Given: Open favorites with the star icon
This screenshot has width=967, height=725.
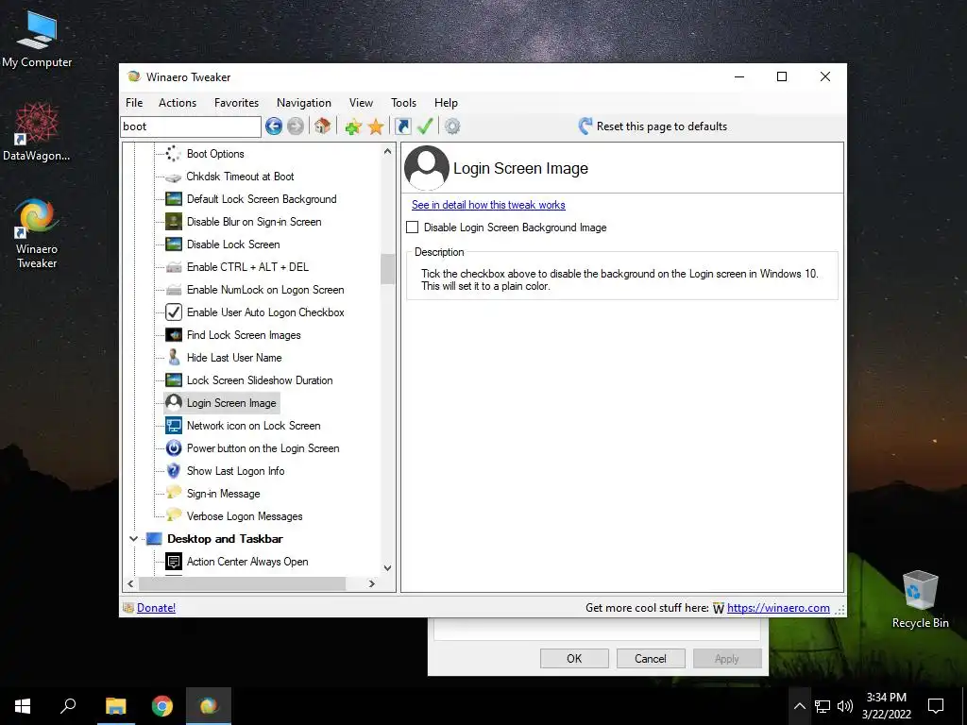Looking at the screenshot, I should point(376,126).
